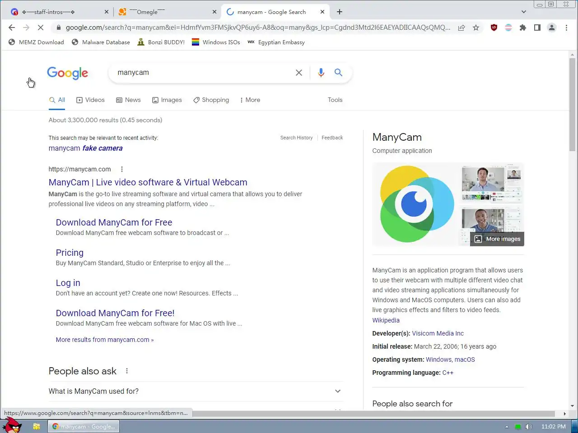Screen dimensions: 578x433
Task: Open the Log in sitelink
Action: click(x=68, y=283)
